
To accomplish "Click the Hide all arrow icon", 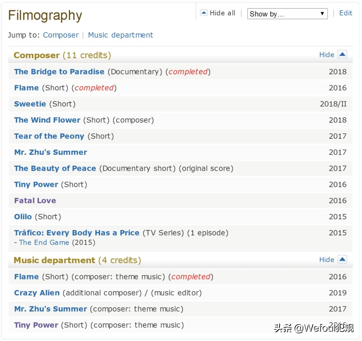I will [203, 13].
